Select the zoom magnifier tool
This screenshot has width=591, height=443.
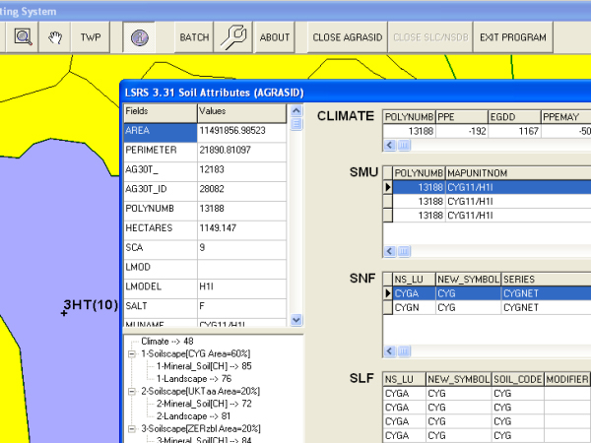pyautogui.click(x=23, y=37)
